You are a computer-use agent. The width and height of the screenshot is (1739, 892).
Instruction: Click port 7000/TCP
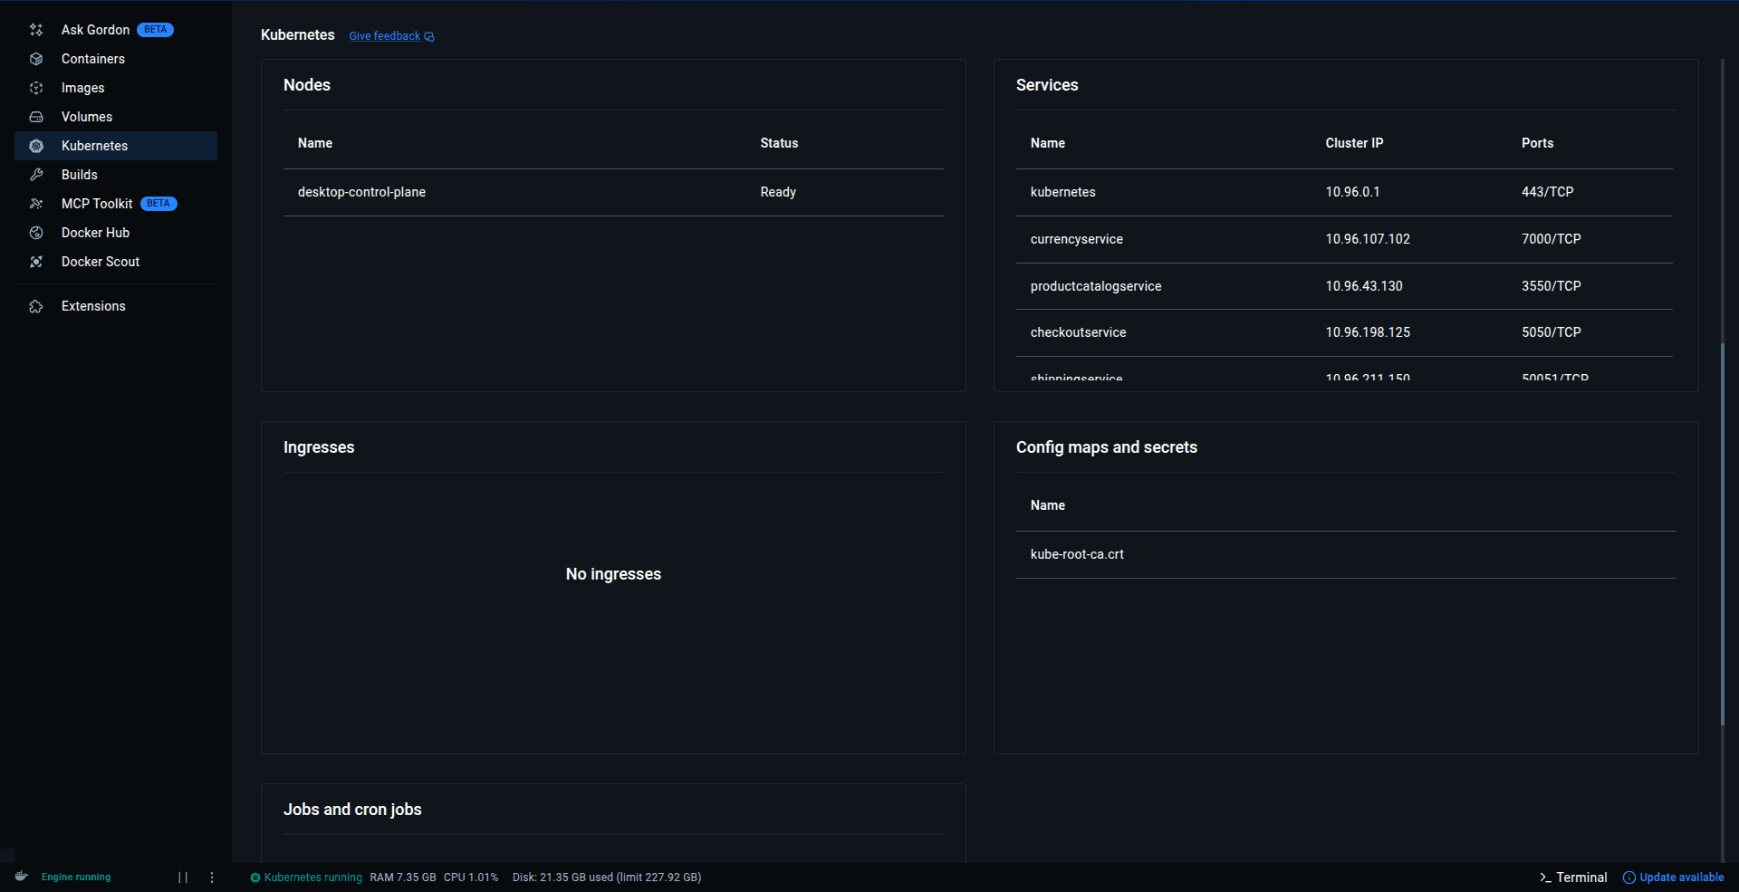pyautogui.click(x=1551, y=239)
